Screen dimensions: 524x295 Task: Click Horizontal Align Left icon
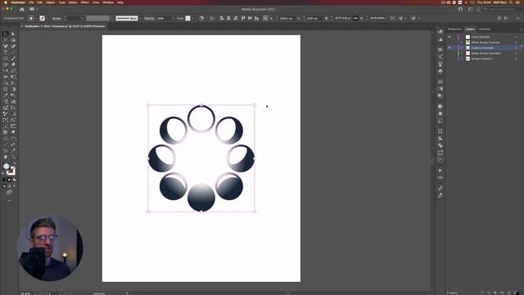[222, 18]
